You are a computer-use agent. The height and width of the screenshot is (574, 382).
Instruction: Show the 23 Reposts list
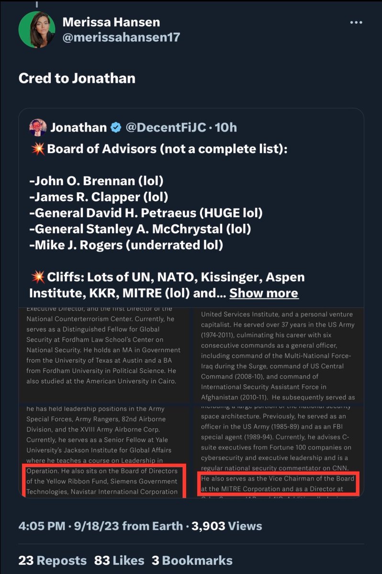[x=53, y=561]
